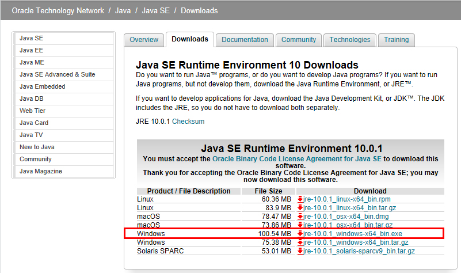Screen dimensions: 461x273
Task: Open New to Java in the sidebar
Action: [x=64, y=147]
